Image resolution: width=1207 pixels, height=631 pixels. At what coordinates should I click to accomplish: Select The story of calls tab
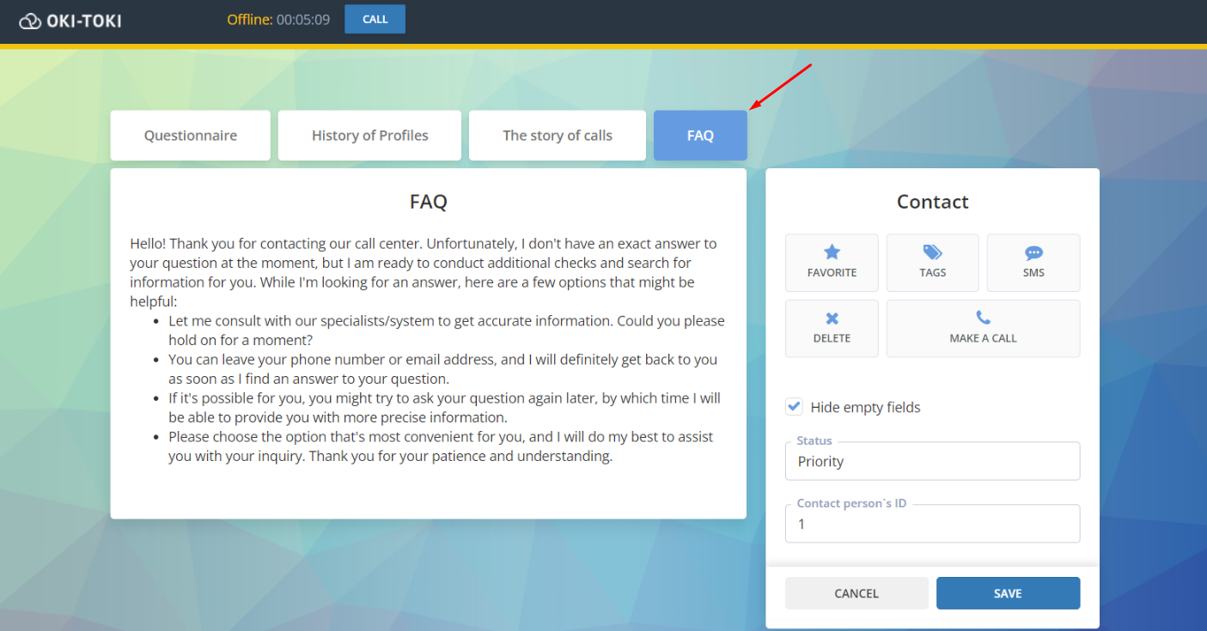tap(557, 136)
